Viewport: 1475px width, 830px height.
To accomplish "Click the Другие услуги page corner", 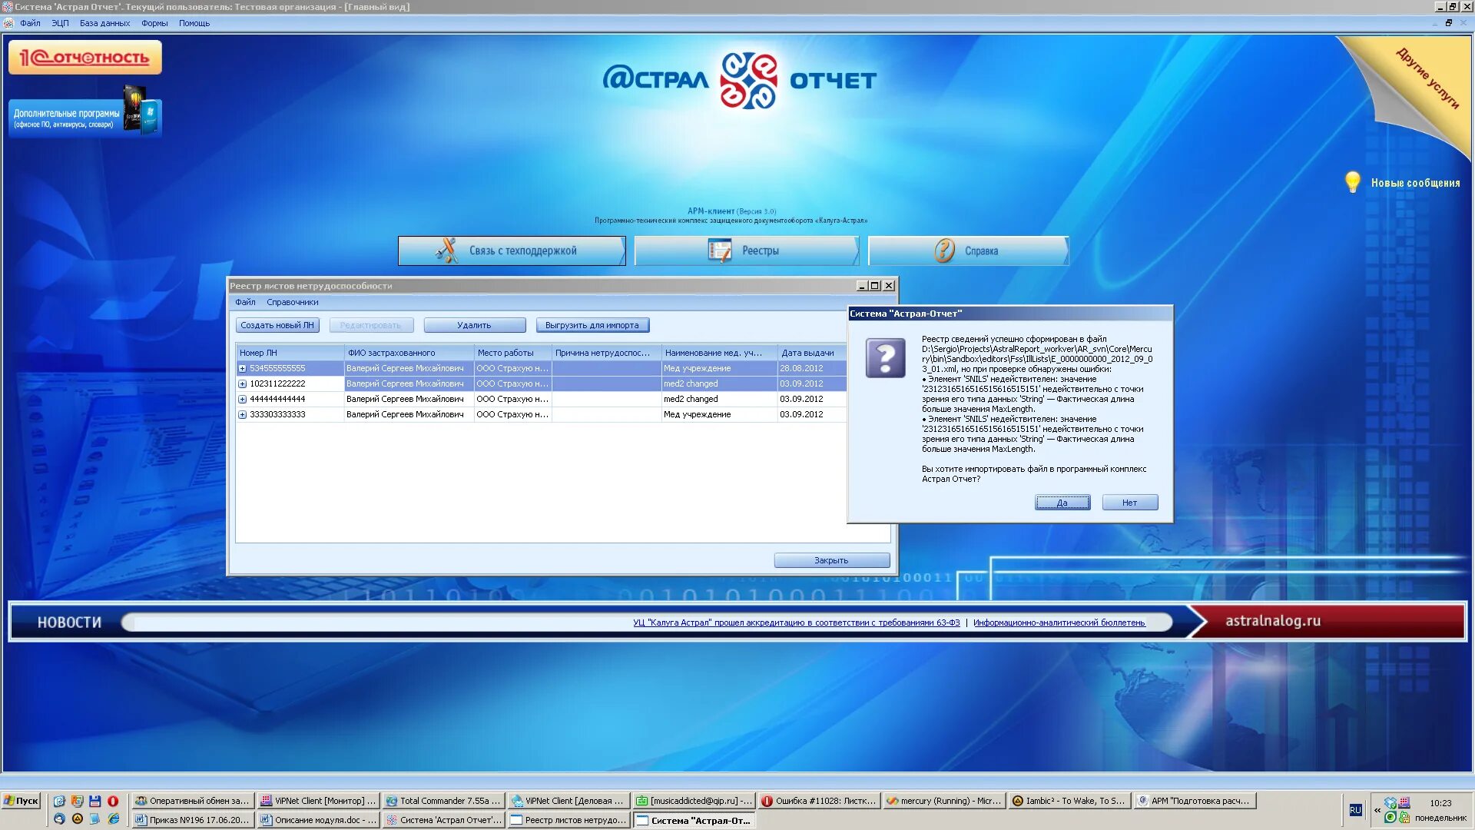I will tap(1426, 78).
